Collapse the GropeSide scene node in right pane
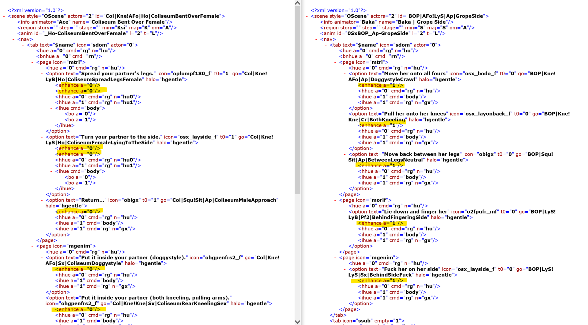 coord(307,16)
